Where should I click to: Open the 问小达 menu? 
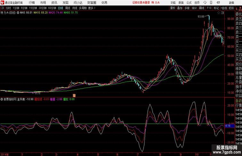[78, 3]
